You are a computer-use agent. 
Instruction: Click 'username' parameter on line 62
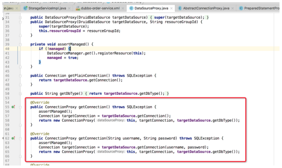131,138
